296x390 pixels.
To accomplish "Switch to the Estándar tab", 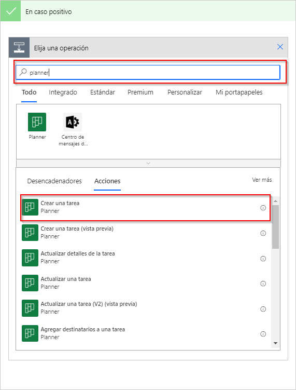I will point(103,92).
